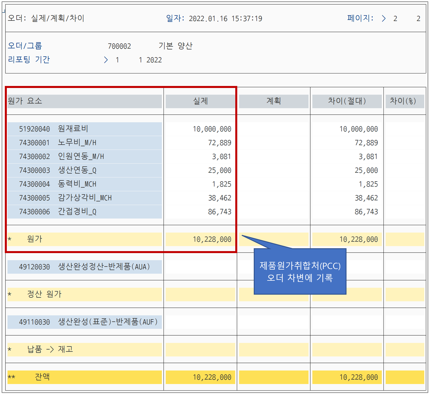Select row 74300001 노무비_M/H
Viewport: 429px width, 394px height.
(x=84, y=143)
